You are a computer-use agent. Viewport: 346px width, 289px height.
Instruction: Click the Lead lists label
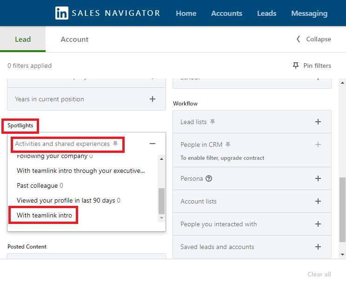coord(193,122)
